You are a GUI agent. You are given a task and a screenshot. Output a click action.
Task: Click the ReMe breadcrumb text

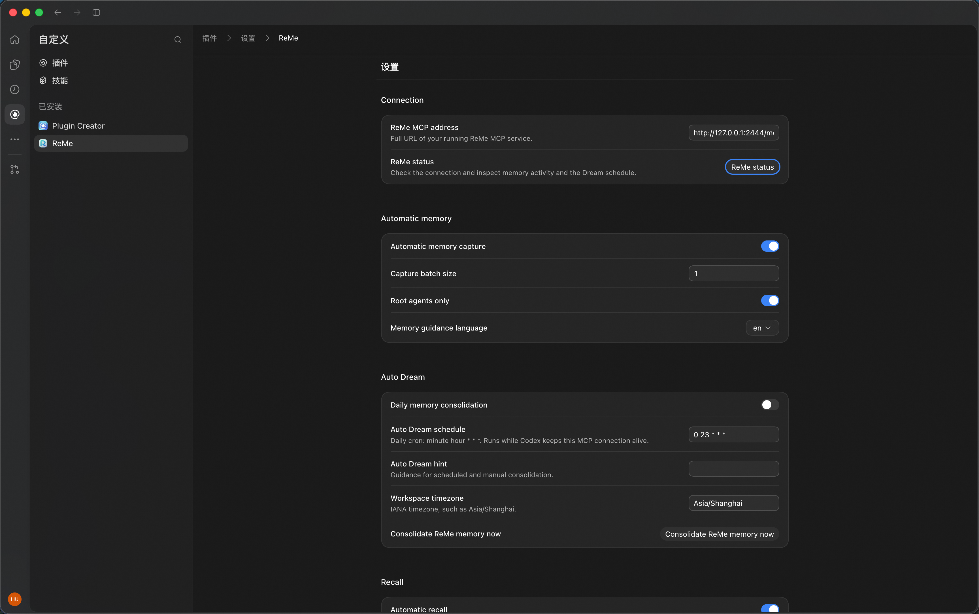pyautogui.click(x=288, y=38)
